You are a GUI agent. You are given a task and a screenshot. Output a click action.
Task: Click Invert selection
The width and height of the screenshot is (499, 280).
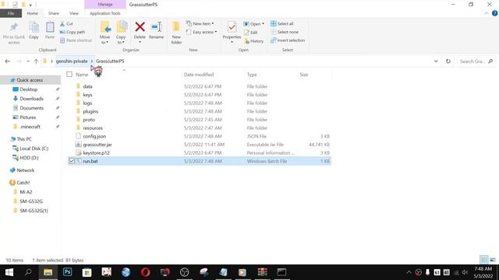point(288,40)
